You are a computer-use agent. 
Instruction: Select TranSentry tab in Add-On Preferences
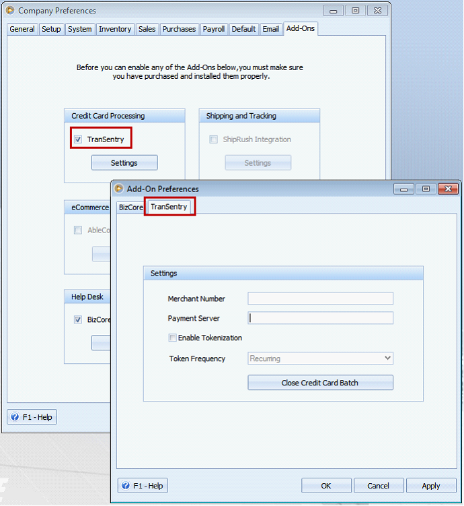click(x=169, y=207)
